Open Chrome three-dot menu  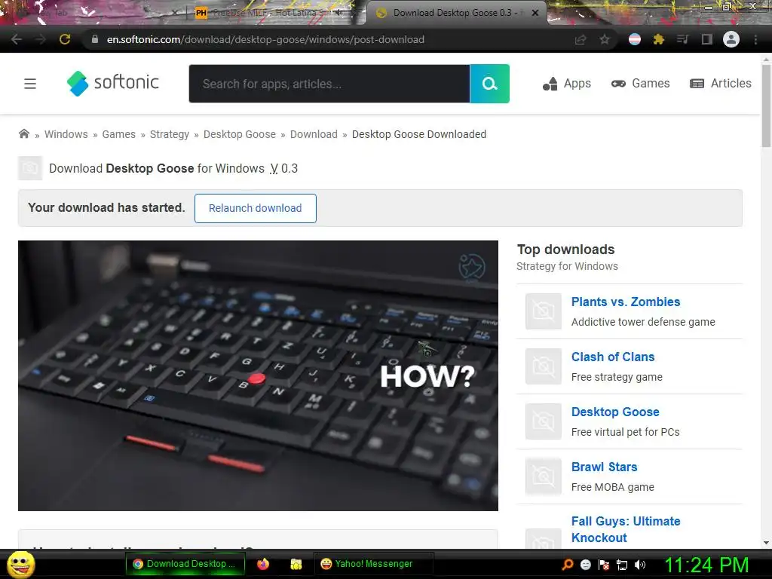click(x=755, y=39)
